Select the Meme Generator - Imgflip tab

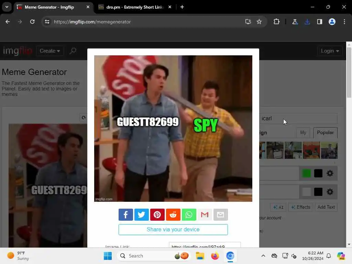[x=49, y=7]
